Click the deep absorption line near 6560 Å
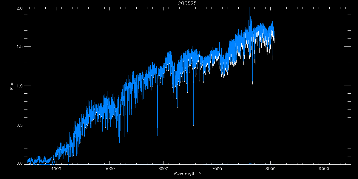 pyautogui.click(x=193, y=125)
